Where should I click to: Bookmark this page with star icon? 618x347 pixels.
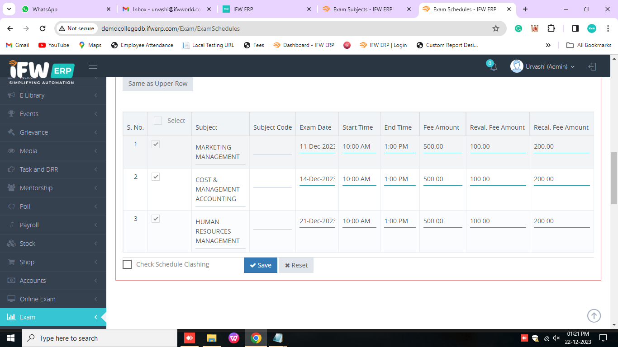coord(495,28)
